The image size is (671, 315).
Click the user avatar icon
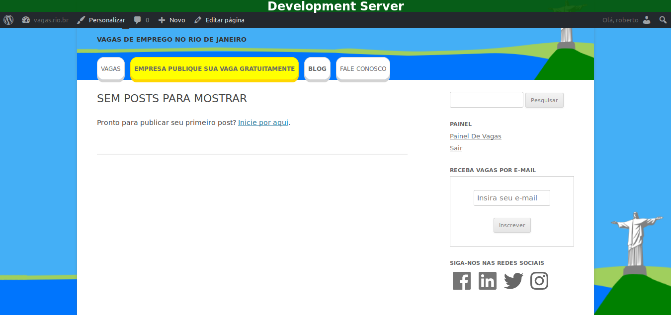[647, 20]
